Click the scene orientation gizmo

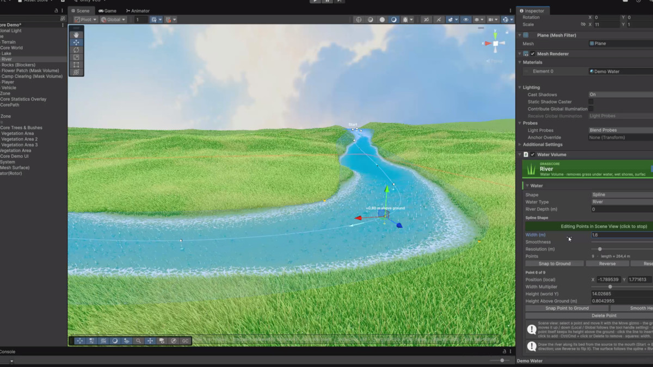[495, 42]
